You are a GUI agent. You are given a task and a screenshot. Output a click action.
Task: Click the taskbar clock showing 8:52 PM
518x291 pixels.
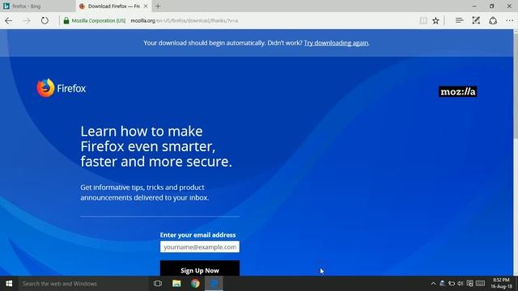501,284
